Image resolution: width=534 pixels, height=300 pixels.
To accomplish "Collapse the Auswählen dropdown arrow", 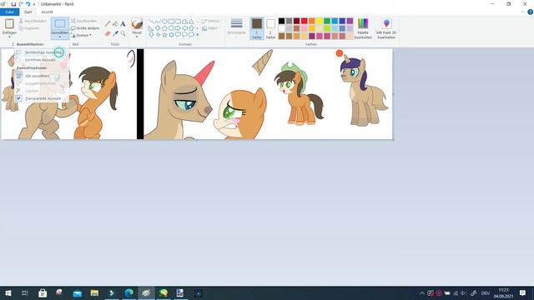I will pyautogui.click(x=60, y=37).
